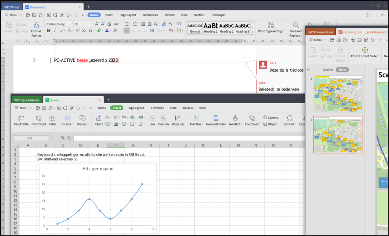
Task: Click File Object paperclip icon
Action: pos(252,120)
